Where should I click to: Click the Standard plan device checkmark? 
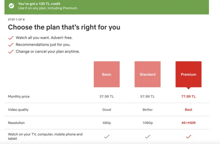[x=148, y=137]
